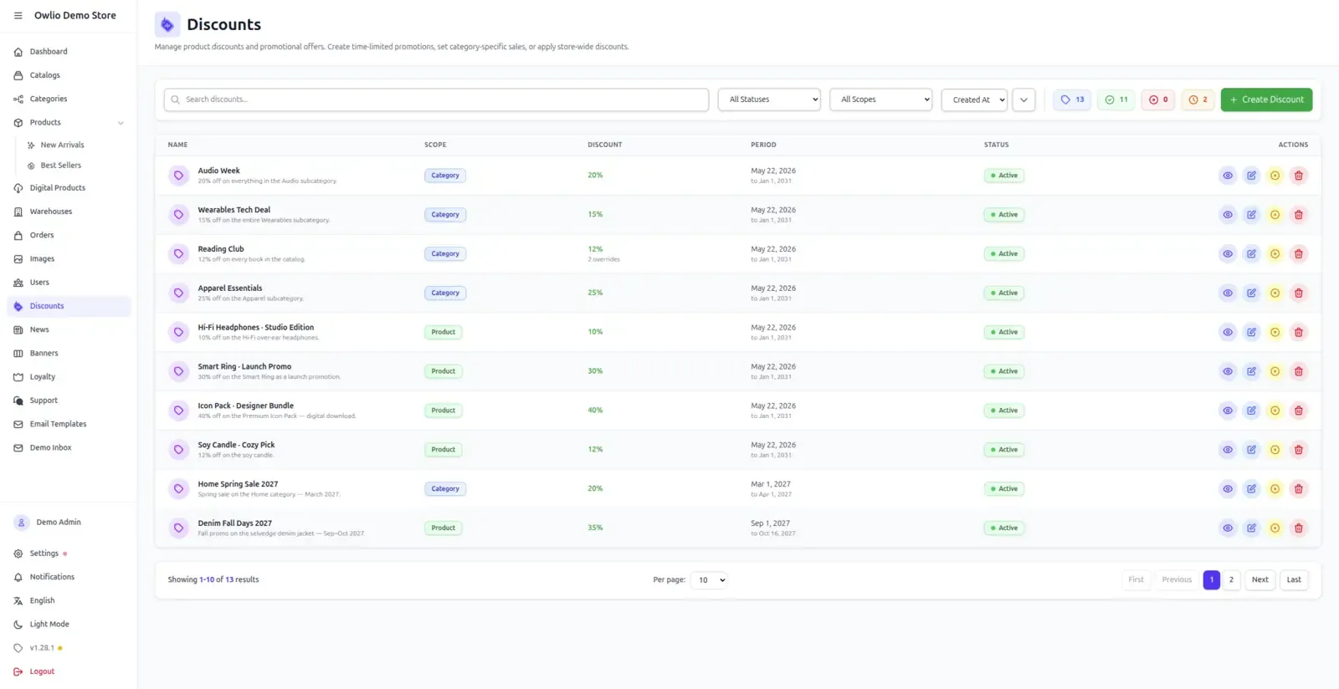Delete the Audio Week discount
The image size is (1339, 689).
pos(1299,176)
